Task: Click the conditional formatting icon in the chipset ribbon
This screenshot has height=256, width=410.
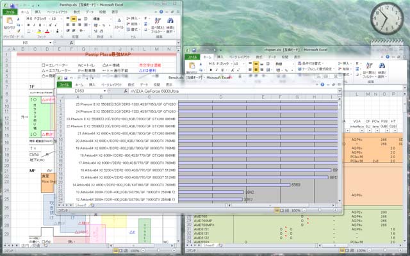Action: pos(299,63)
